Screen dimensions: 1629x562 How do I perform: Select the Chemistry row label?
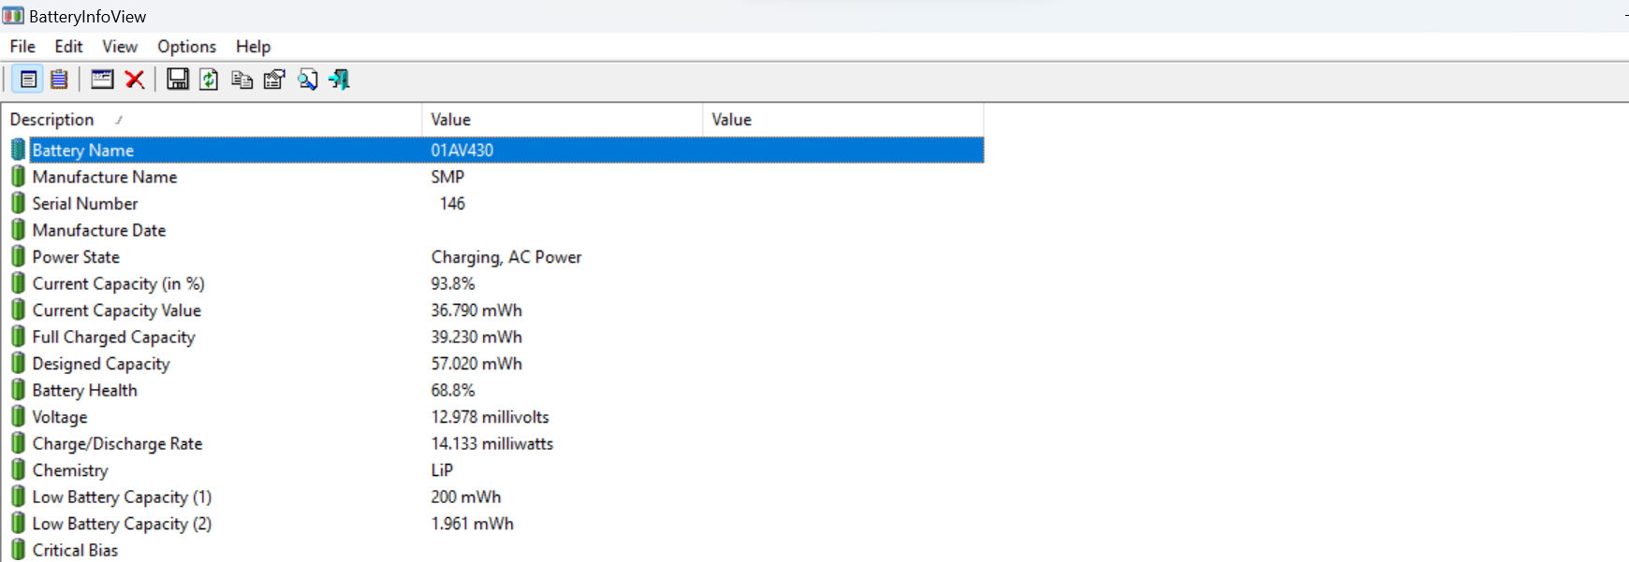70,470
